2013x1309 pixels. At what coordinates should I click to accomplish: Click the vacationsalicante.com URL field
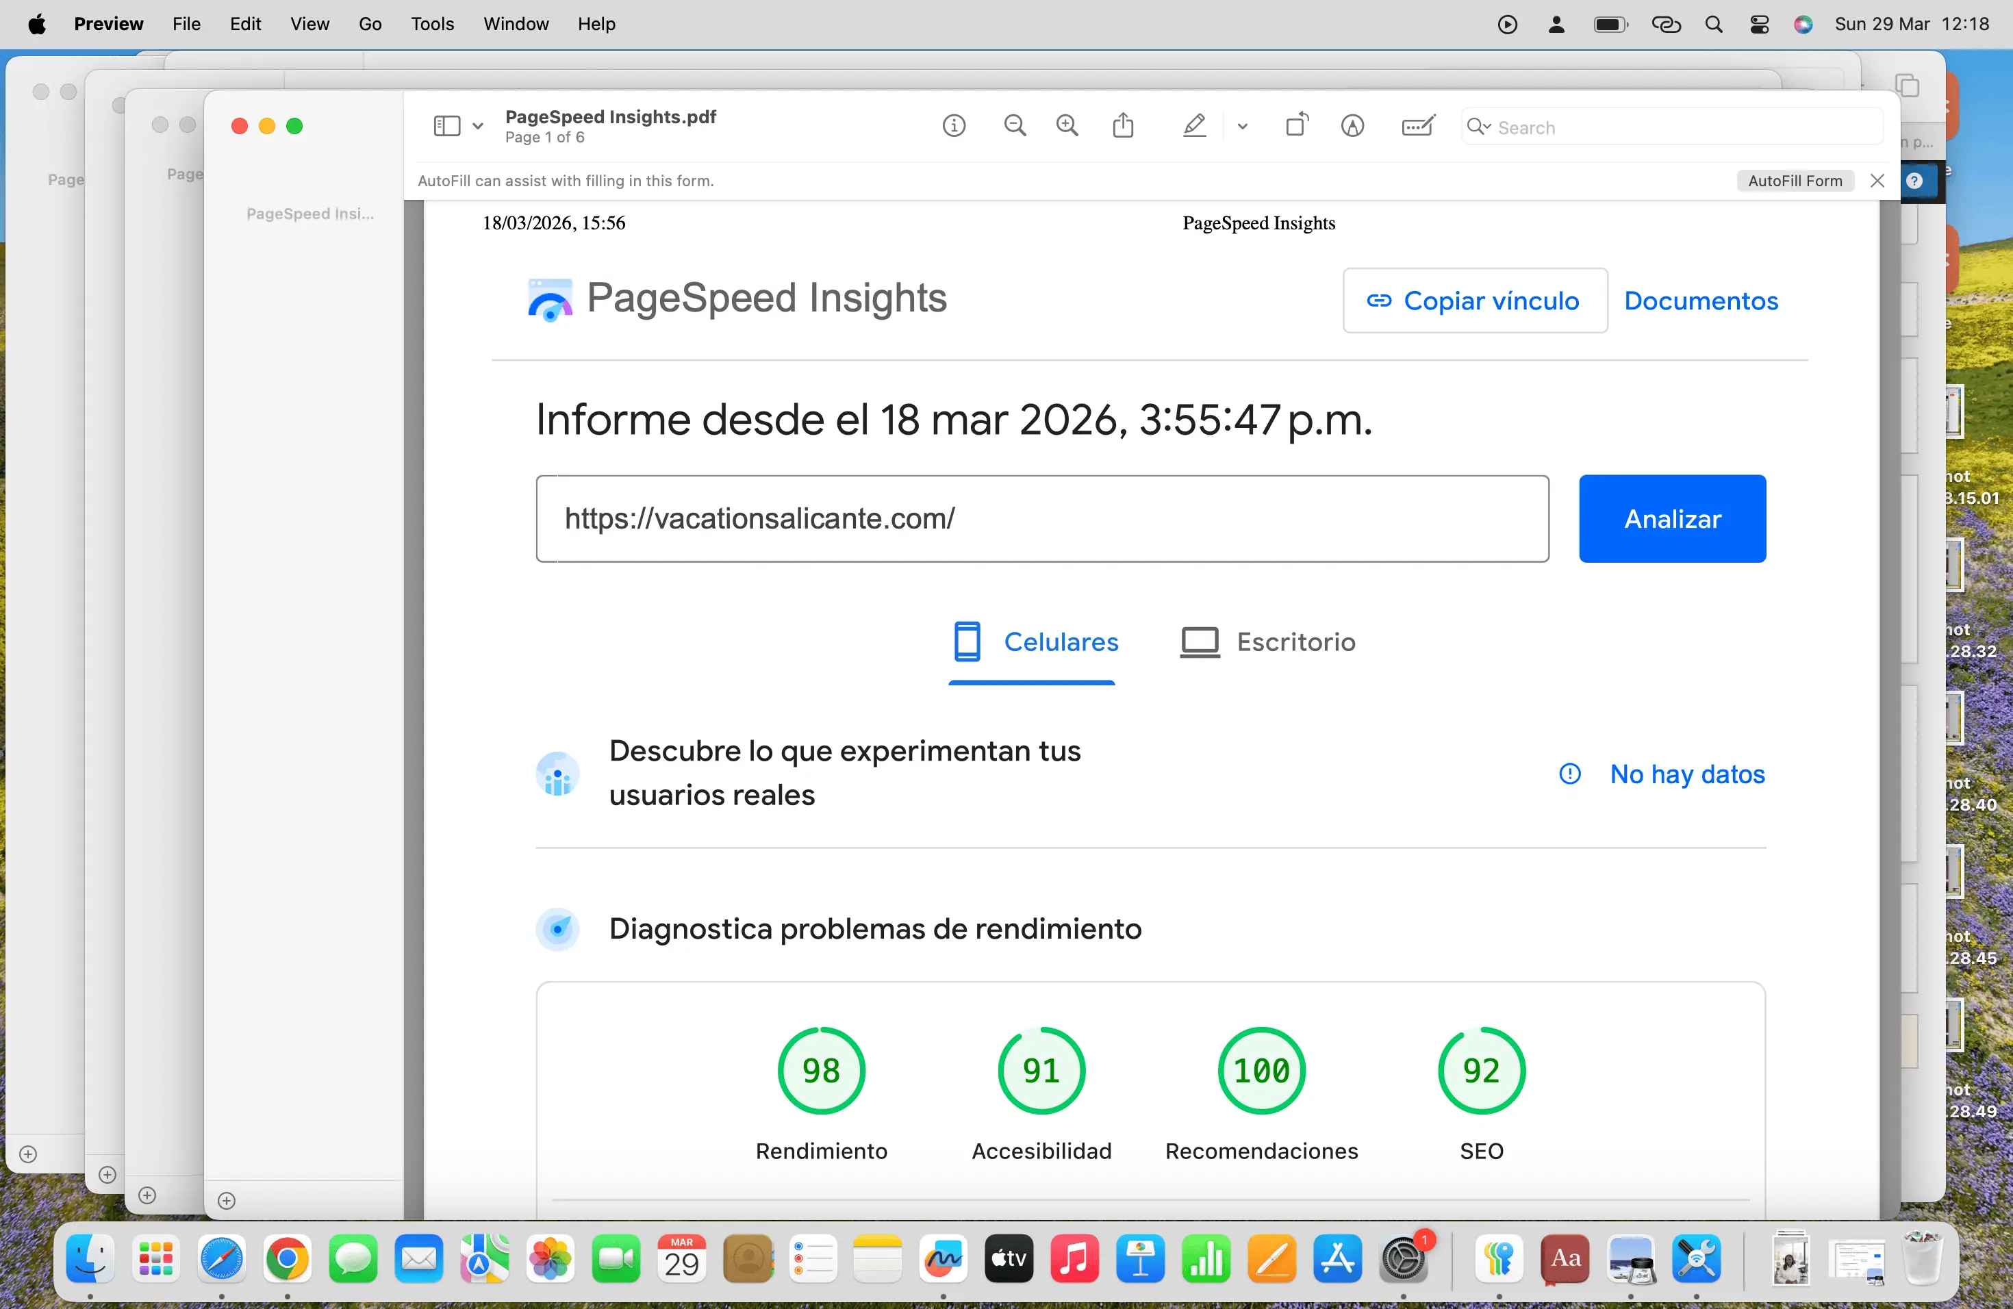pos(1042,518)
